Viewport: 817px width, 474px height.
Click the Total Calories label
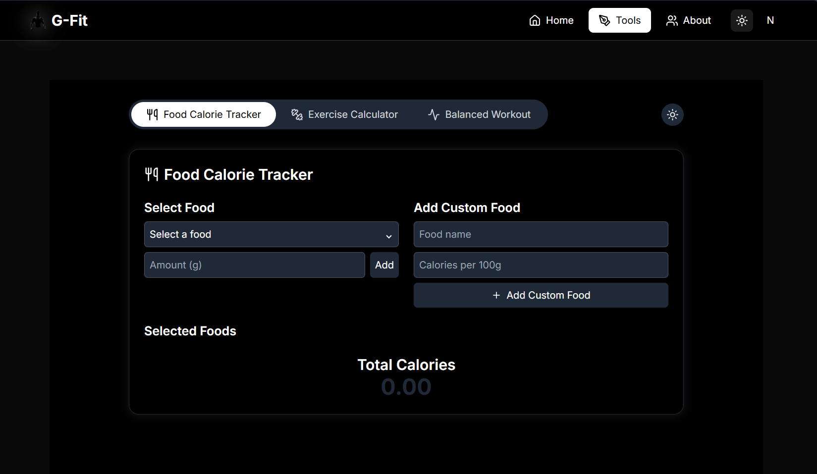tap(406, 365)
